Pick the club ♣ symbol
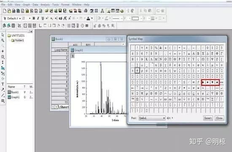Image resolution: width=232 pixels, height=152 pixels. [203, 82]
